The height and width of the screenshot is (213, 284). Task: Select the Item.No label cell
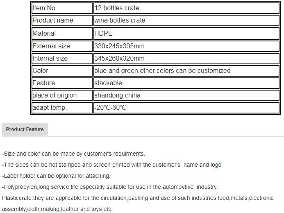[62, 8]
